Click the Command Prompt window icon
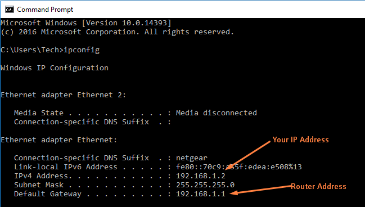Screen dimensions: 365x207 coord(10,10)
